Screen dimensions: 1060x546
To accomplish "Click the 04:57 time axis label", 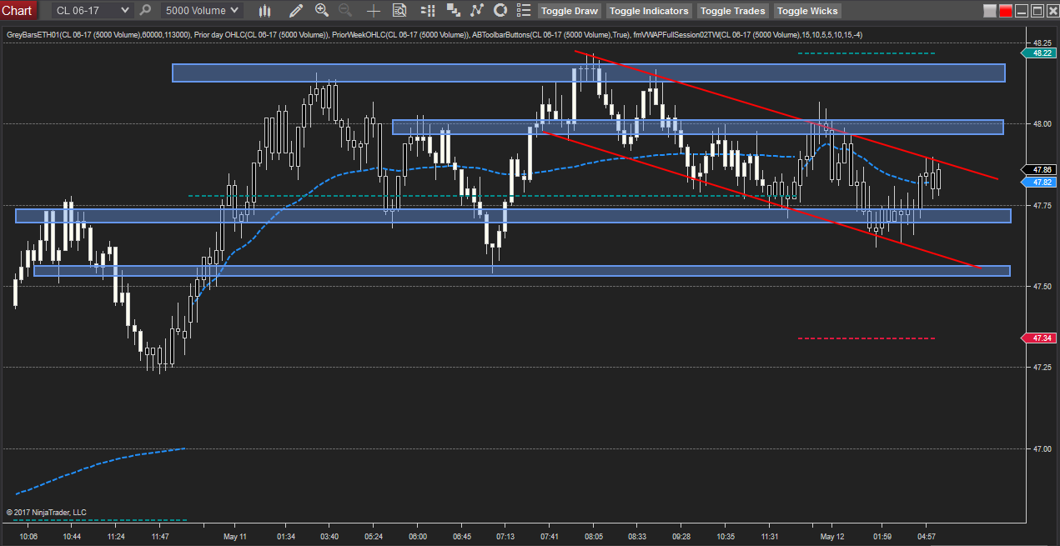I will pyautogui.click(x=926, y=536).
